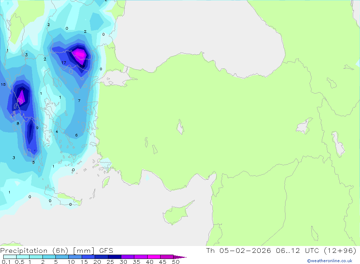The height and width of the screenshot is (264, 360).
Task: Click the legend label '20'
Action: [x=97, y=262]
